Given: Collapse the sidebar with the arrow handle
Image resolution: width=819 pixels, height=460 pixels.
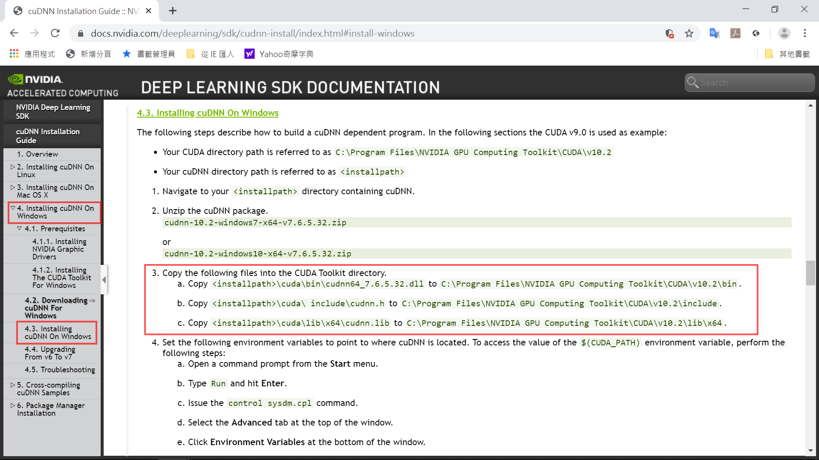Looking at the screenshot, I should (x=104, y=280).
